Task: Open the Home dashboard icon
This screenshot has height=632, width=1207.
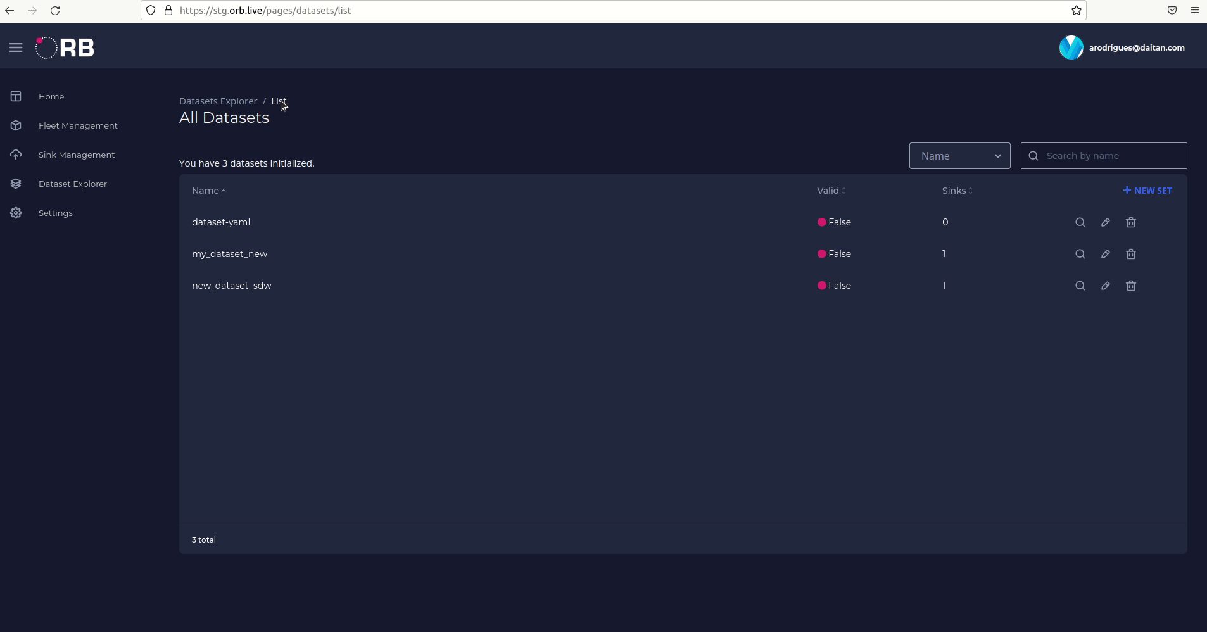Action: (16, 96)
